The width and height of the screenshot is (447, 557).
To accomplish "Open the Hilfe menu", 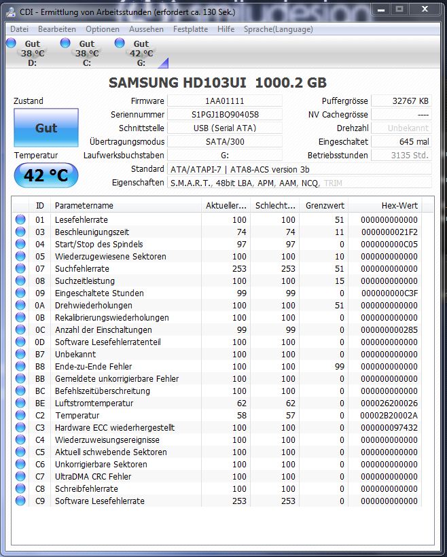I will (226, 29).
